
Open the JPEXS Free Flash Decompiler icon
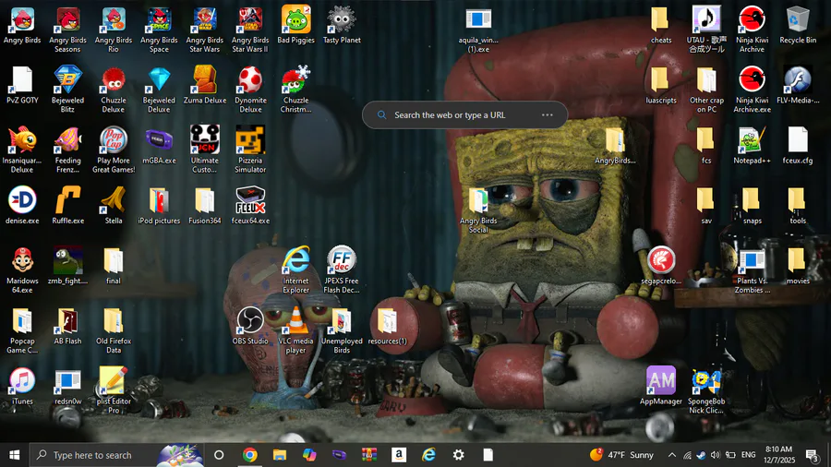click(x=342, y=270)
